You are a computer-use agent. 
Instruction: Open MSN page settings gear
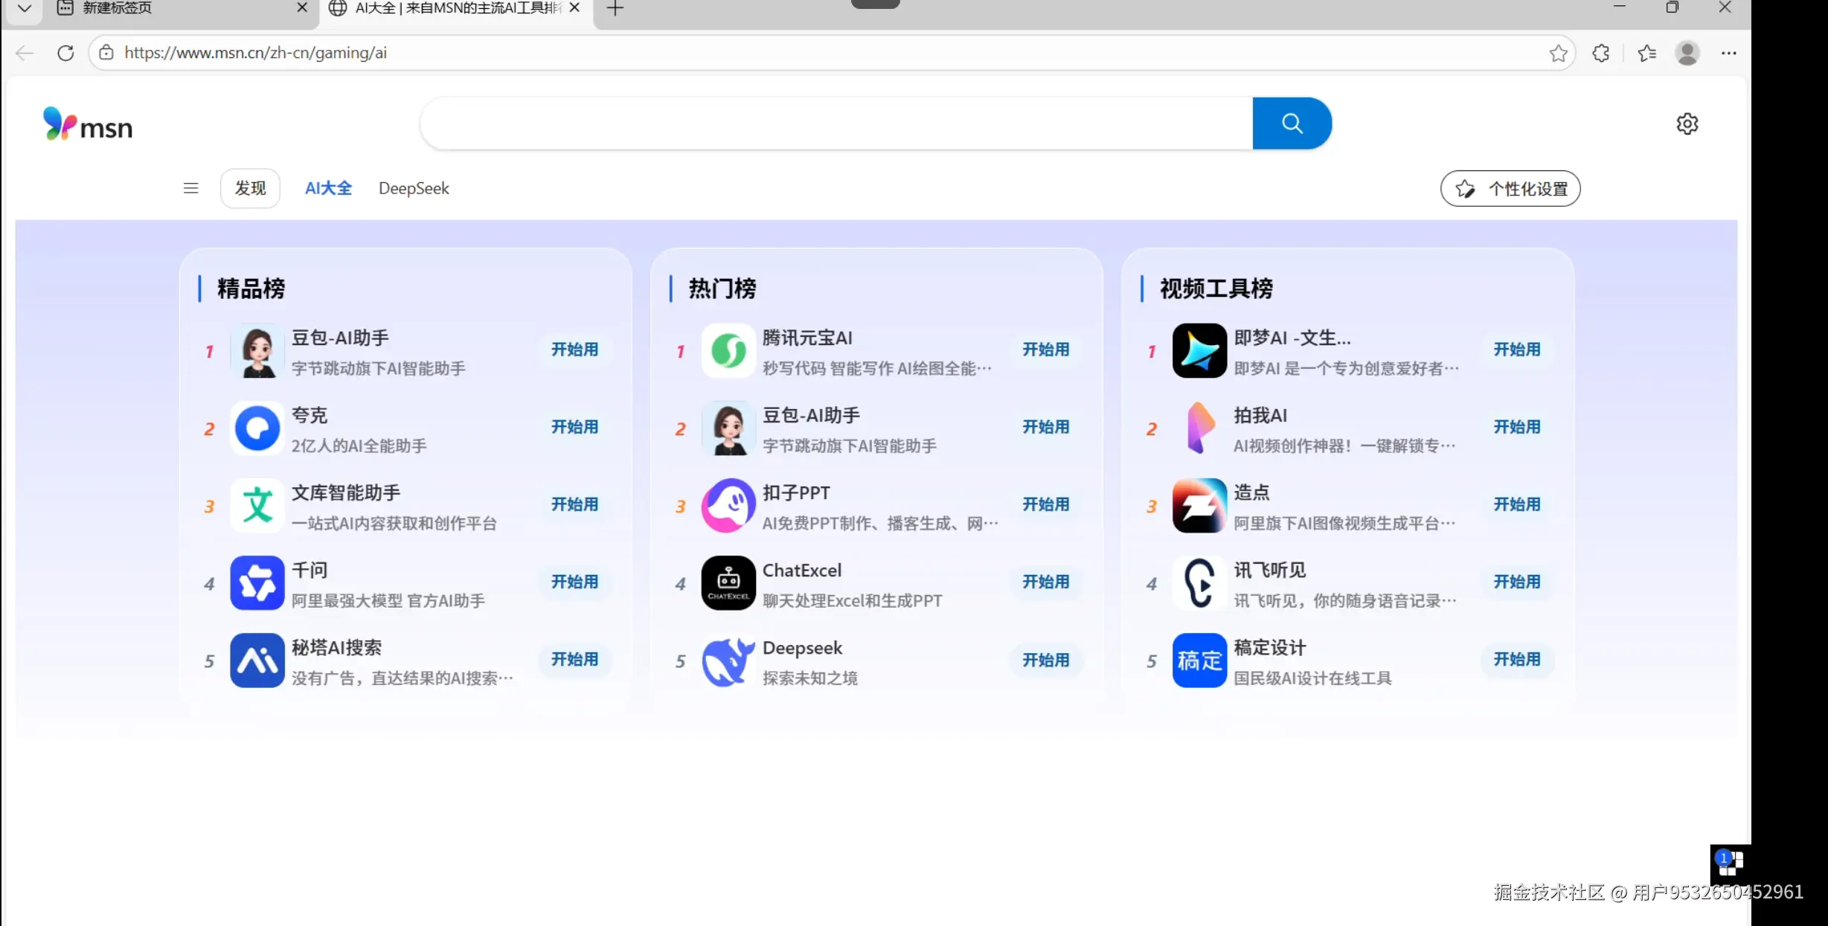pos(1687,123)
